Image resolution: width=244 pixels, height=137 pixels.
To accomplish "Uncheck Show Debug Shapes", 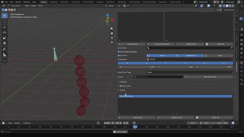I will [x=119, y=52].
